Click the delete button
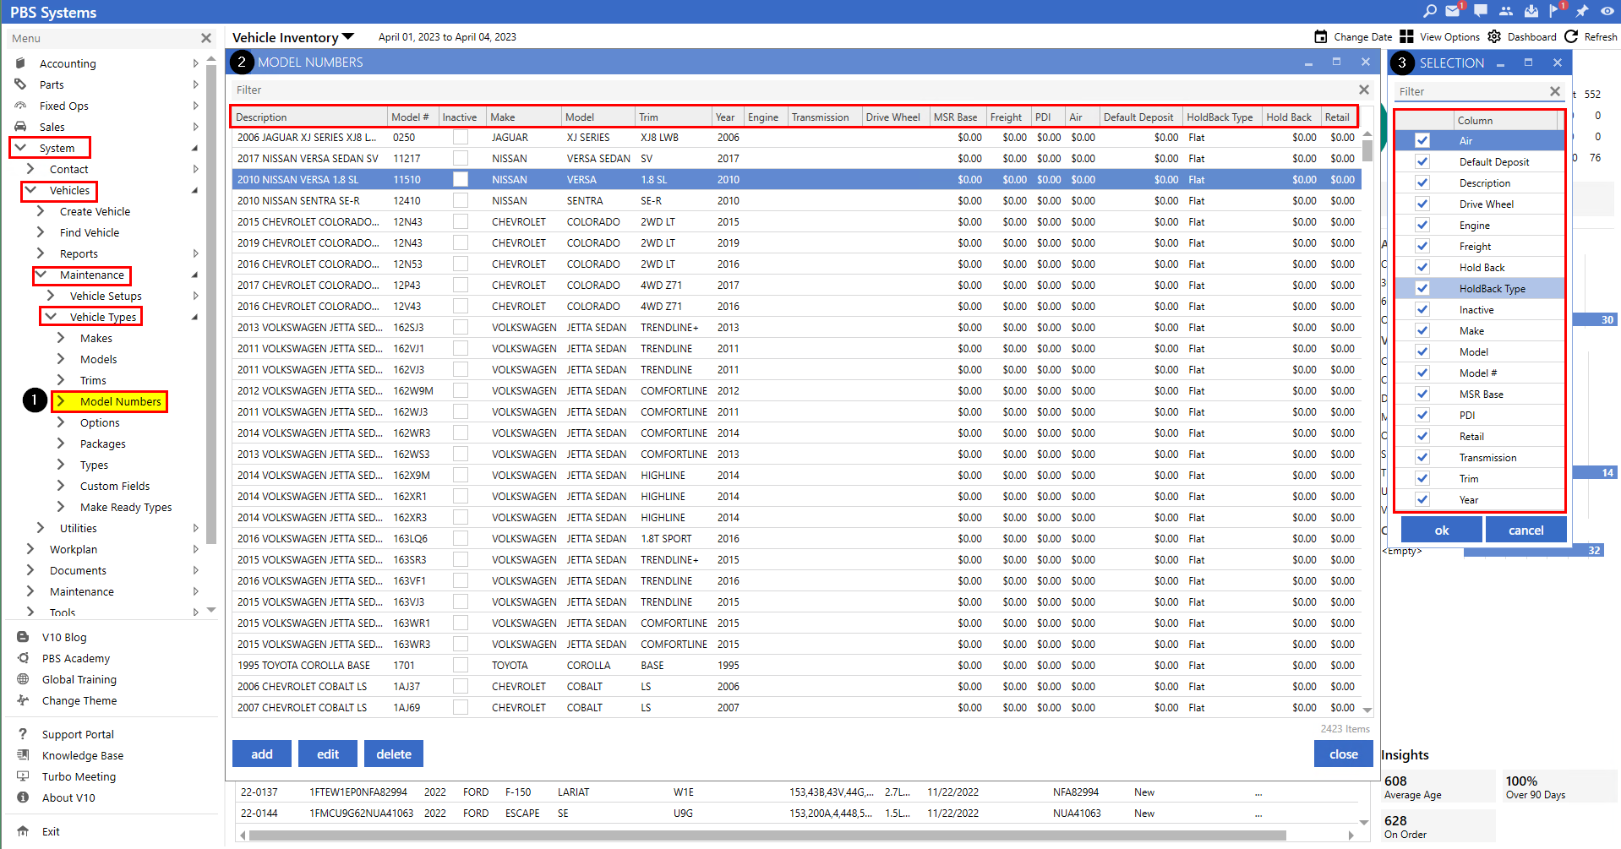The image size is (1621, 849). 394,754
